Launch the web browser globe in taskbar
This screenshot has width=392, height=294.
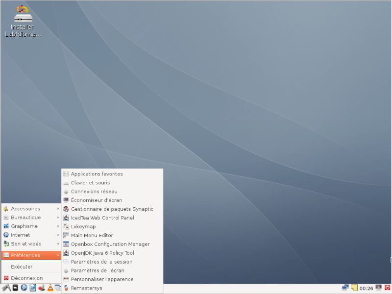coord(24,288)
